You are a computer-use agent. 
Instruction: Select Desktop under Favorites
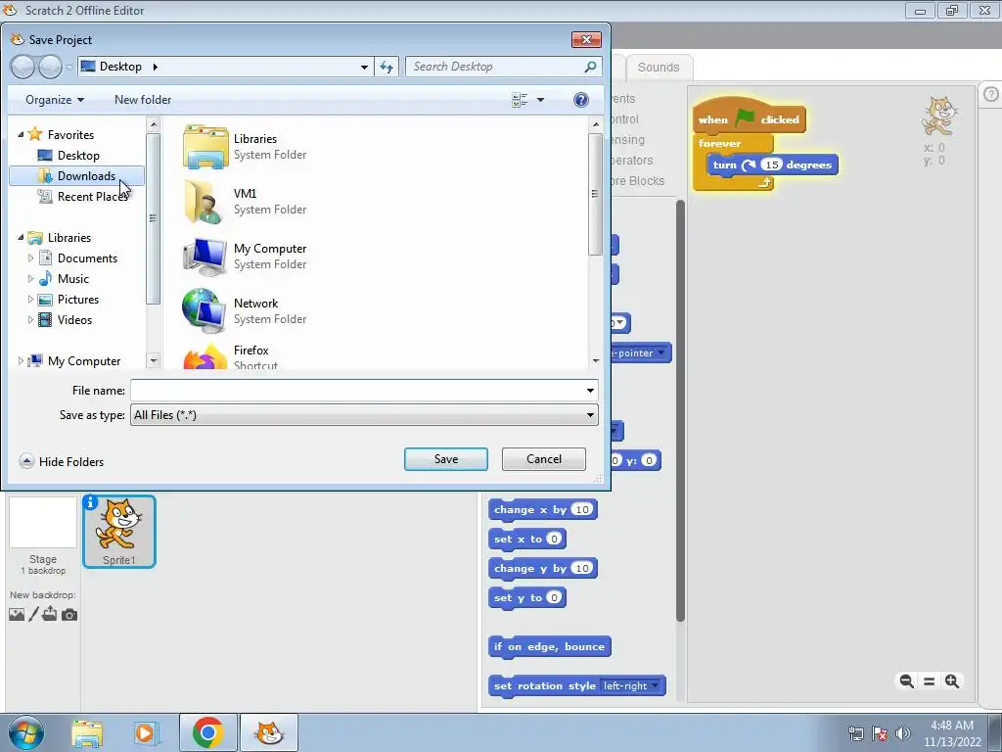click(78, 156)
